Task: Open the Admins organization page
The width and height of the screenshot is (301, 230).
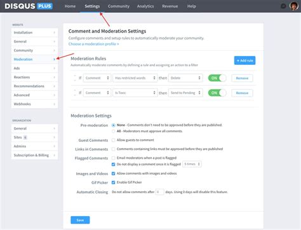Action: [x=34, y=146]
